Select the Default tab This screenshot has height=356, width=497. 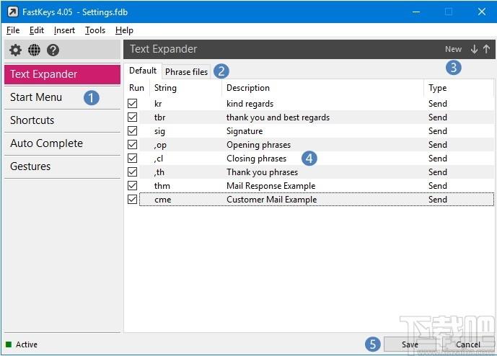click(x=143, y=71)
